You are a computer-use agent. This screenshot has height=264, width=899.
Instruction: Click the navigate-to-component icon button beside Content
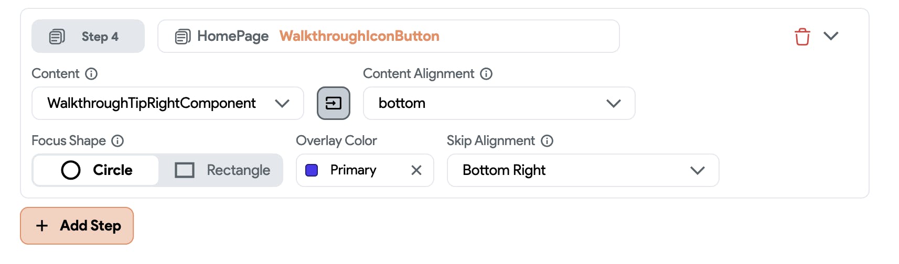(x=333, y=103)
